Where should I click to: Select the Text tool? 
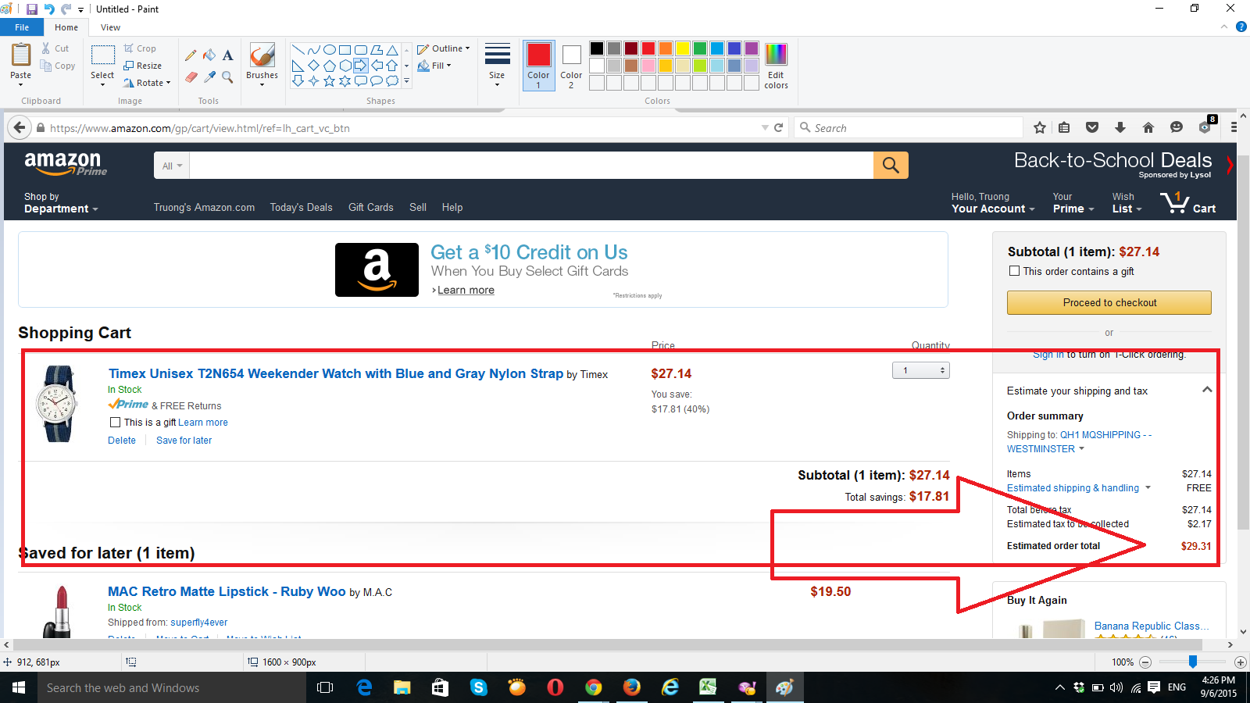[x=227, y=55]
